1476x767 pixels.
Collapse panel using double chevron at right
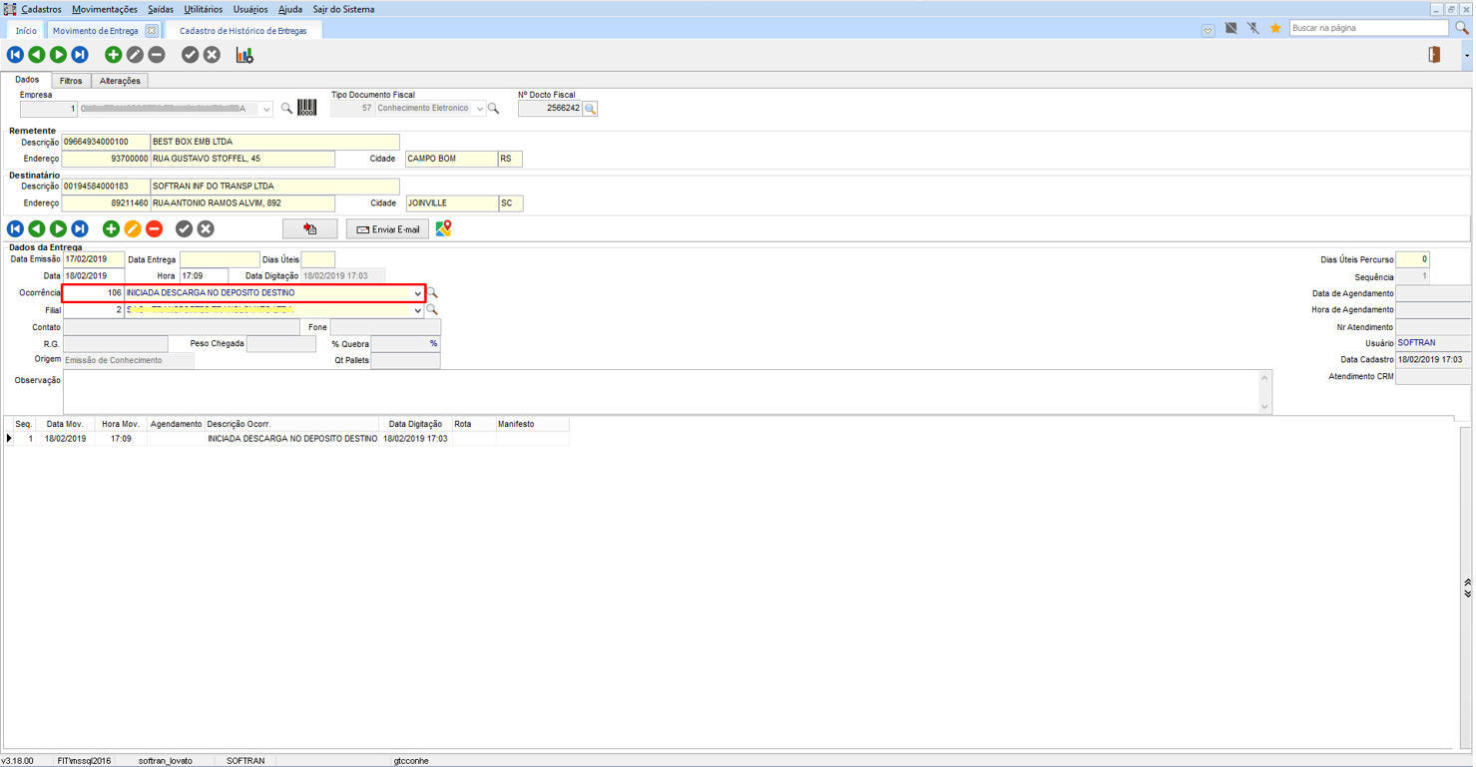1467,587
